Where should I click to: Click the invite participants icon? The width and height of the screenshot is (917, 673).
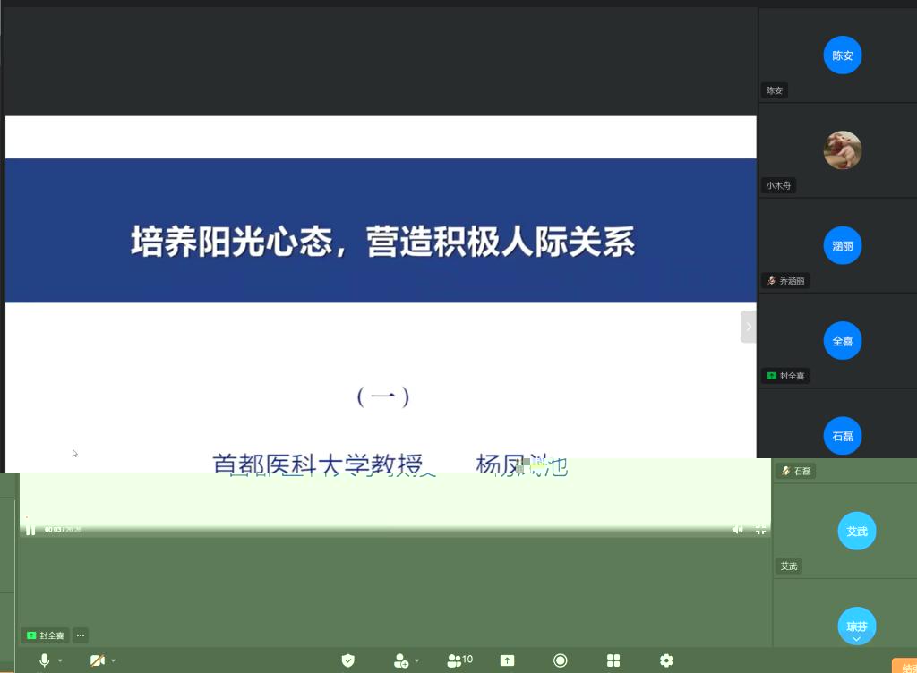(401, 660)
